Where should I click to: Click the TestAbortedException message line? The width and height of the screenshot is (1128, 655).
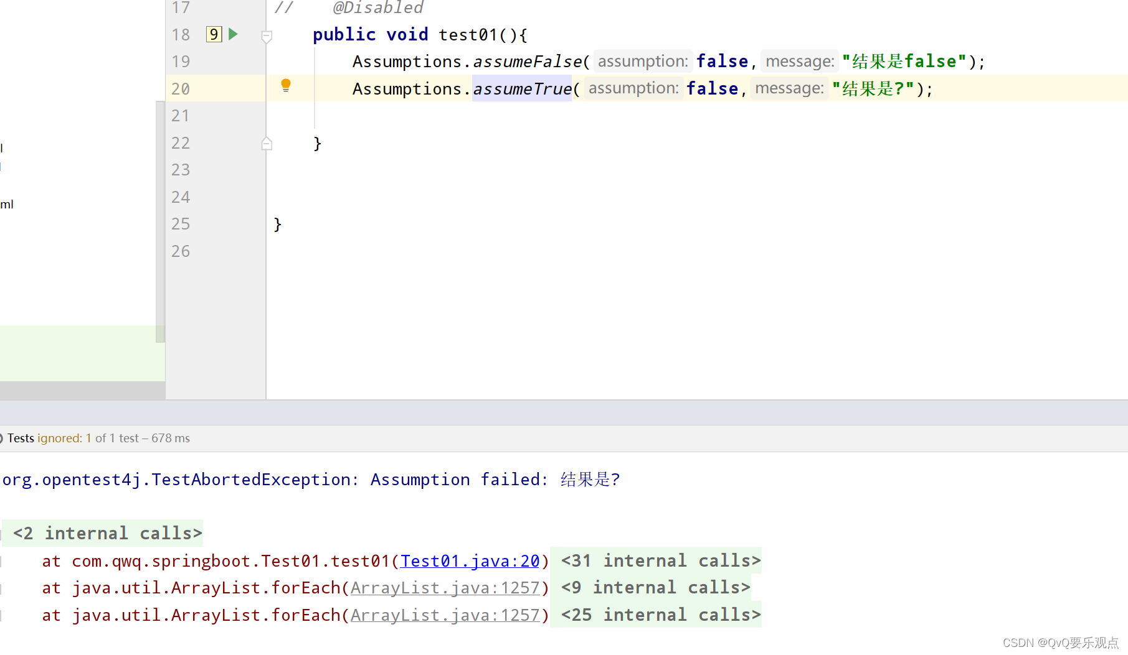click(x=311, y=480)
